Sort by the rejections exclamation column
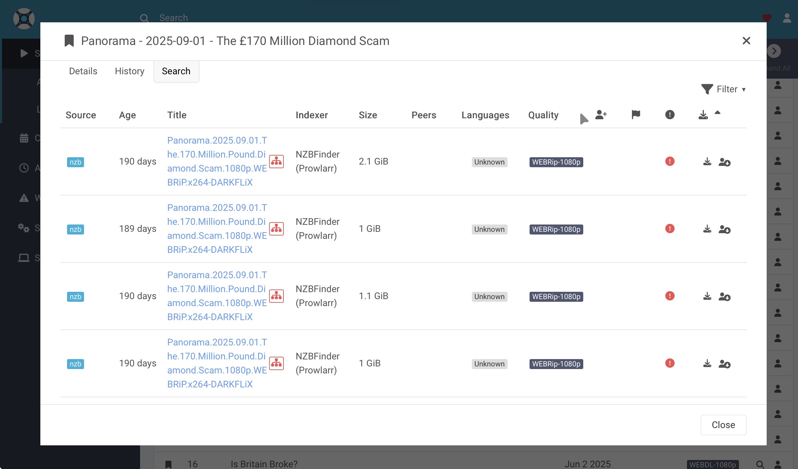 [670, 115]
